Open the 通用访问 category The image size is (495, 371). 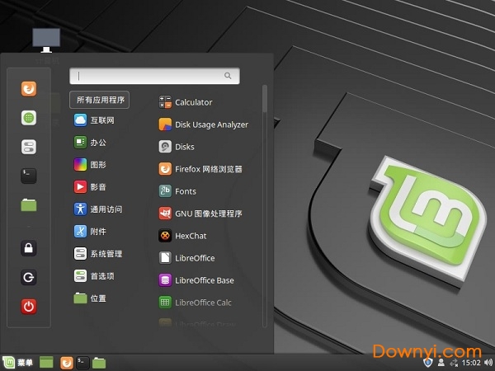click(98, 209)
